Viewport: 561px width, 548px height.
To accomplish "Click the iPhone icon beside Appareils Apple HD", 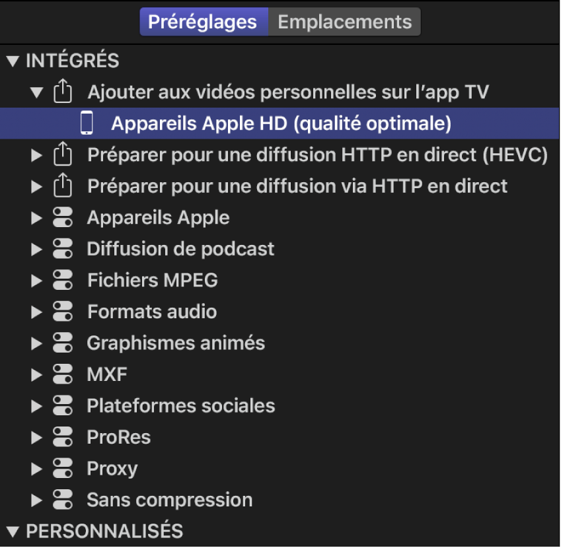I will click(x=86, y=123).
